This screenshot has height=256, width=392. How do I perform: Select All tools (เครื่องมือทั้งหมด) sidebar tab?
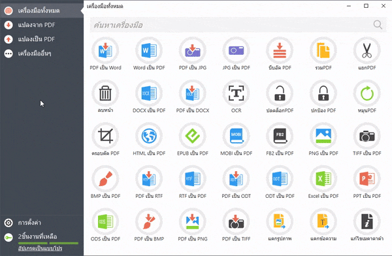(x=42, y=10)
